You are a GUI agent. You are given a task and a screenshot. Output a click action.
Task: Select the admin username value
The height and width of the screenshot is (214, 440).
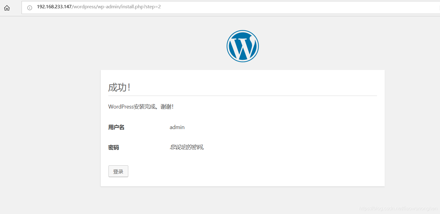pos(177,127)
